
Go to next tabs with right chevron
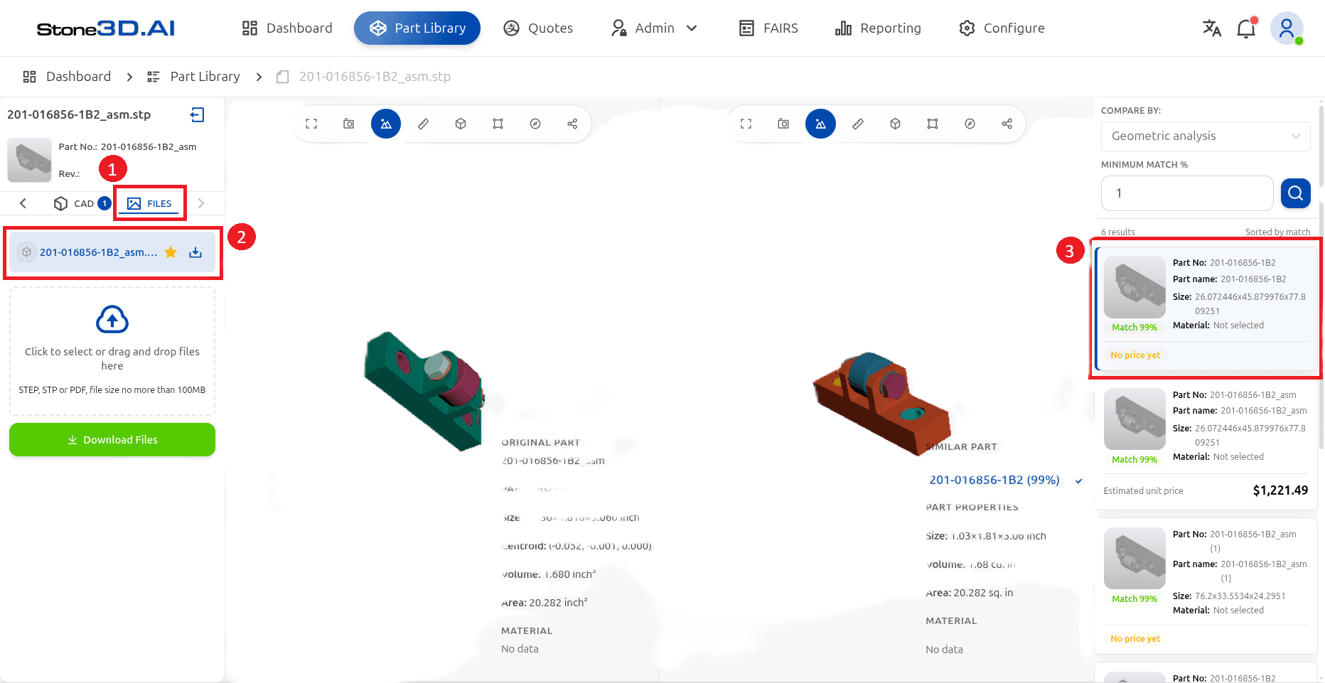coord(201,203)
